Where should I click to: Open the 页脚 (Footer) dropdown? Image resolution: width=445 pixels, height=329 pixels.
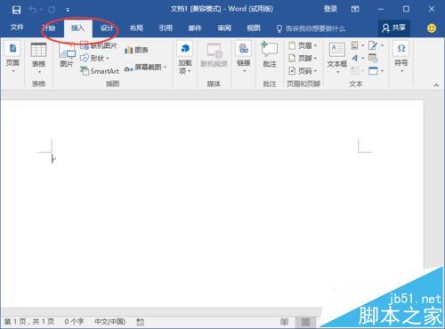pyautogui.click(x=303, y=58)
